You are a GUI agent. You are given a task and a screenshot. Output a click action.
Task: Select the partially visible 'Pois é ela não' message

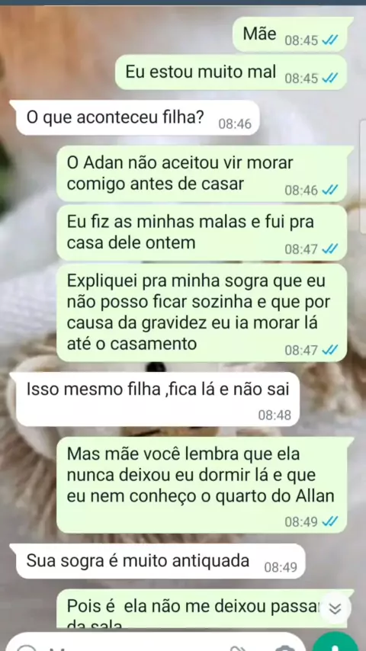point(202,608)
